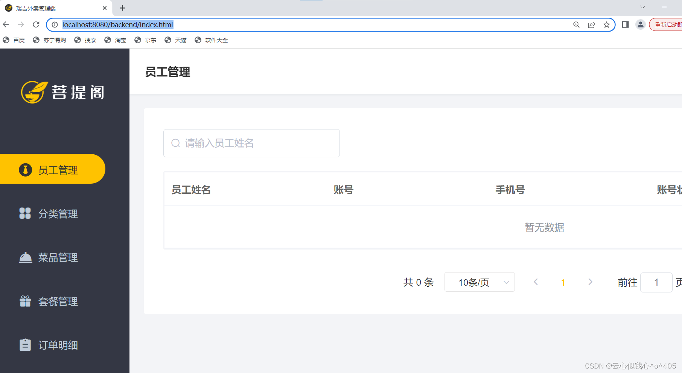
Task: Expand the 10条/页 page size dropdown
Action: click(x=480, y=282)
